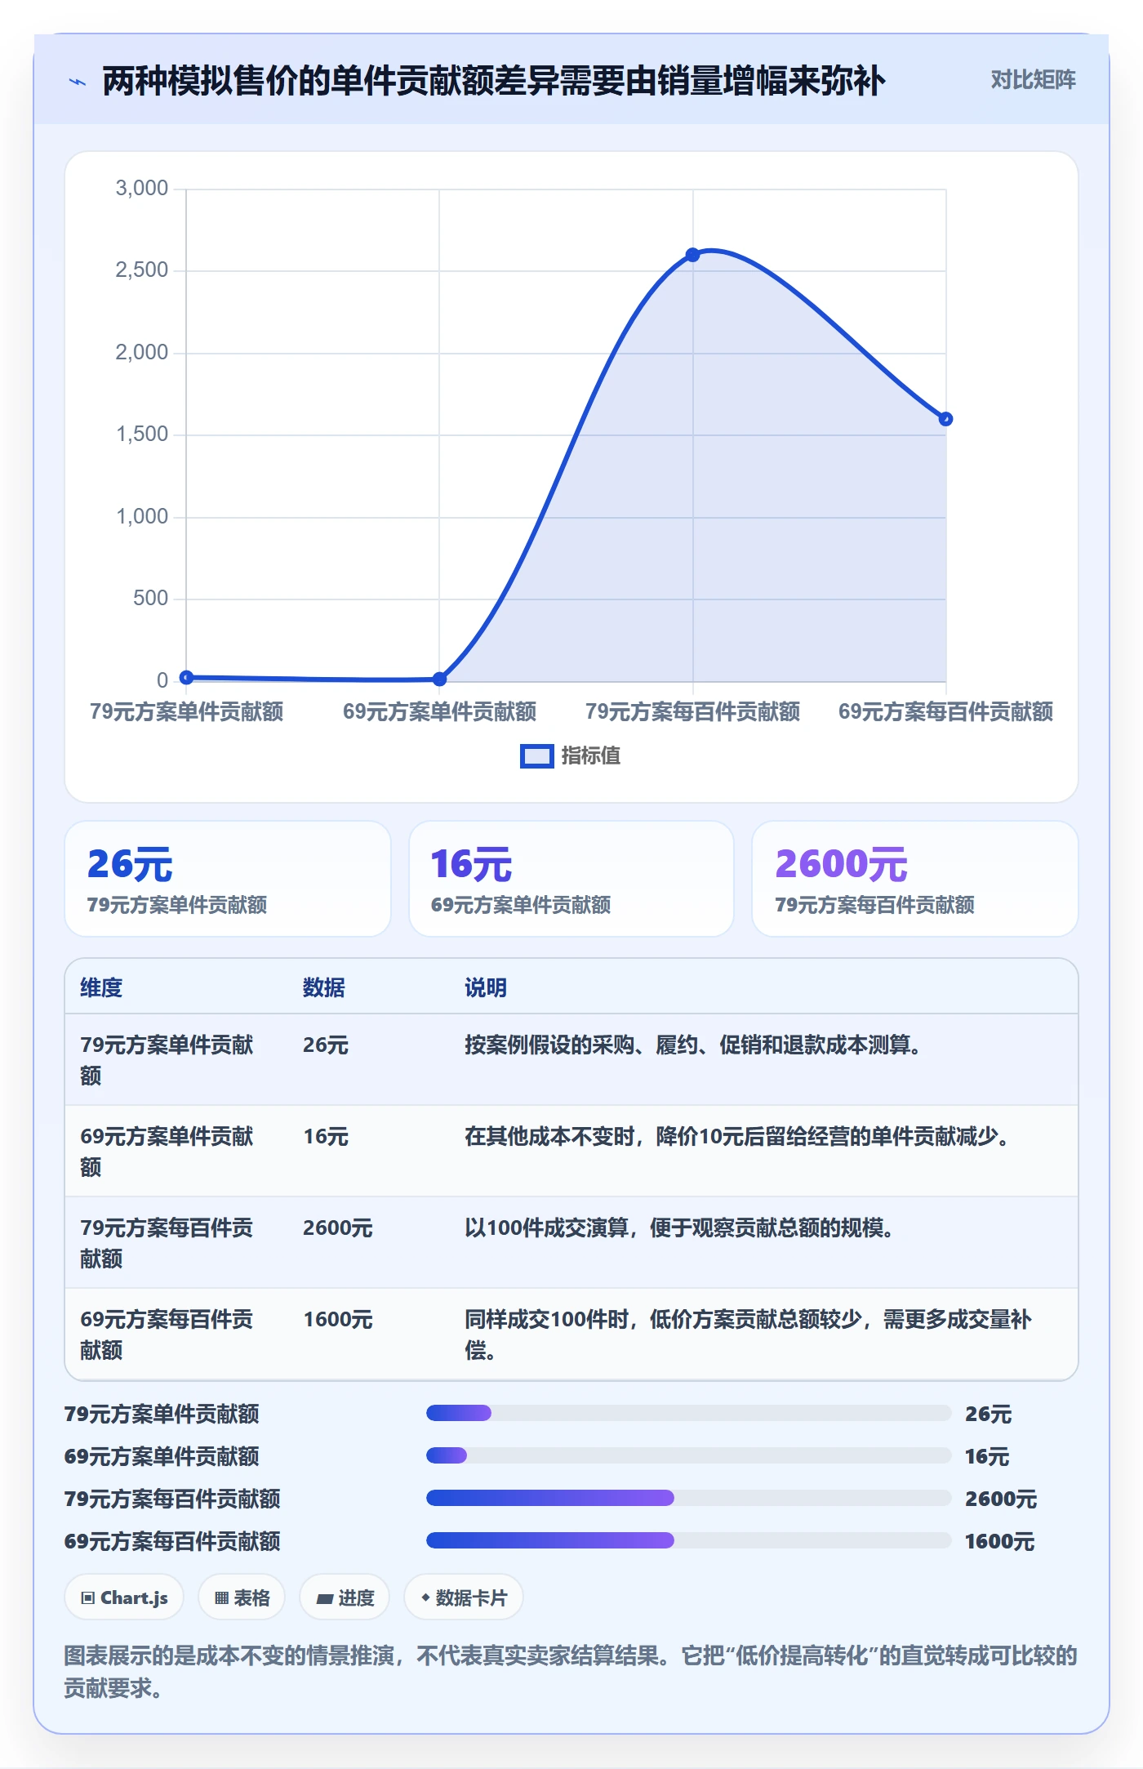Toggle the 指标值 legend color box

point(536,756)
